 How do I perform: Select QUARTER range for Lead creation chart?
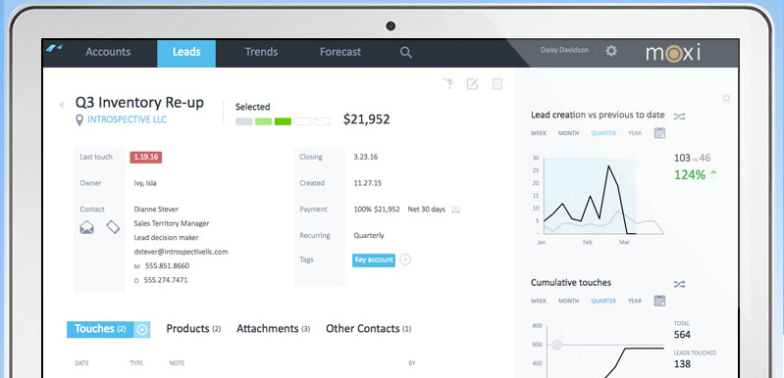(x=603, y=133)
